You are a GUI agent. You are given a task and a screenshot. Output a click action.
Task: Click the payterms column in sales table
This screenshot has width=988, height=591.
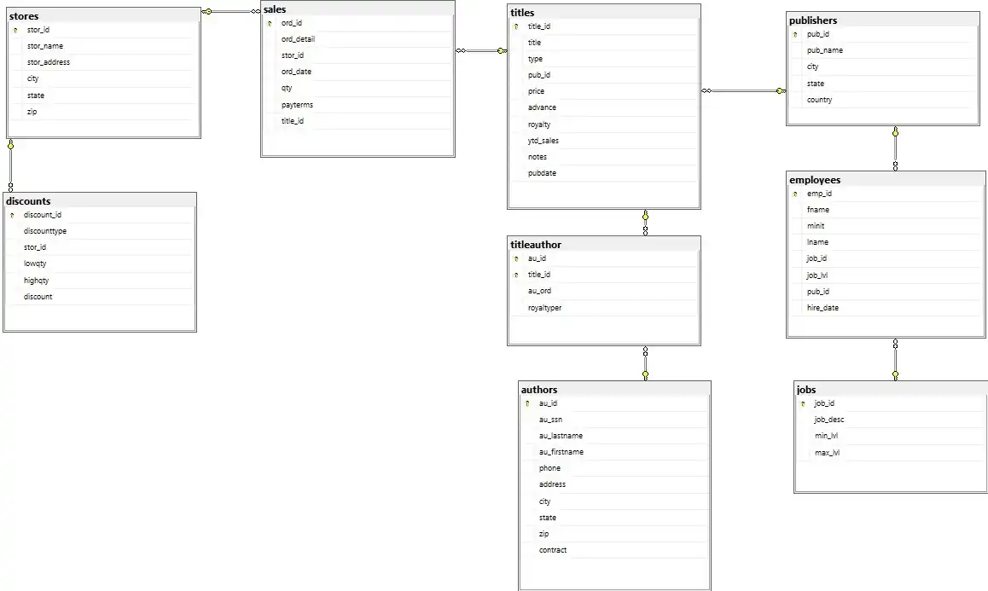coord(297,105)
